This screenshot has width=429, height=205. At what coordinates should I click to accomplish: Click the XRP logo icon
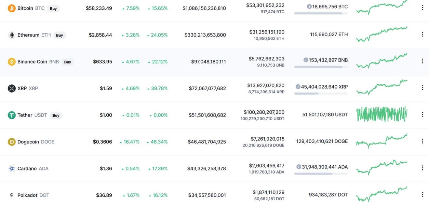click(12, 88)
